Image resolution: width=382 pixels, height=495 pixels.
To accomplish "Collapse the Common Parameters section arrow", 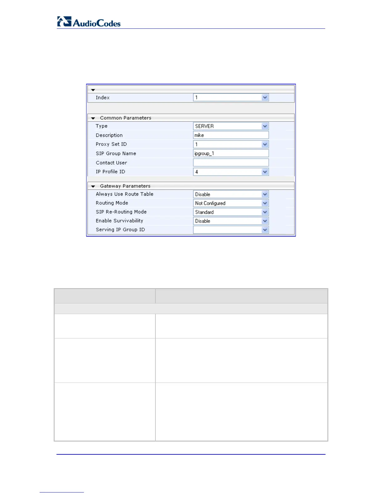I will click(x=93, y=118).
